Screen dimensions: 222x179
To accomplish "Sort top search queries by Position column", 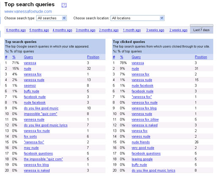I will coord(93,57).
